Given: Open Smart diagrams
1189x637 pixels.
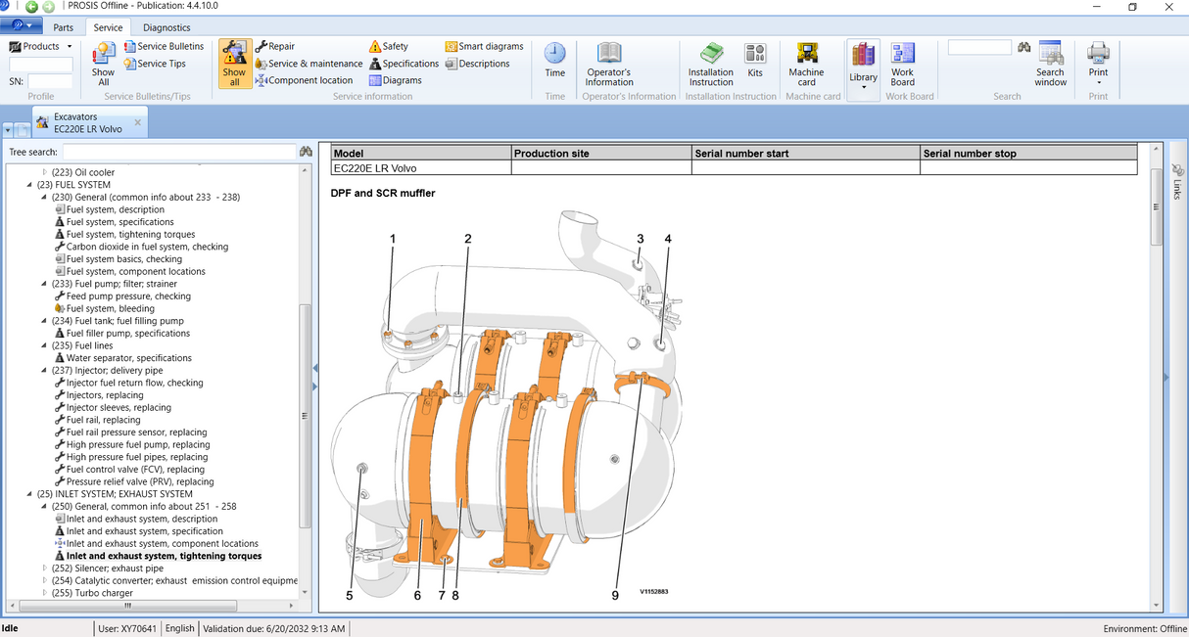Looking at the screenshot, I should [x=483, y=45].
